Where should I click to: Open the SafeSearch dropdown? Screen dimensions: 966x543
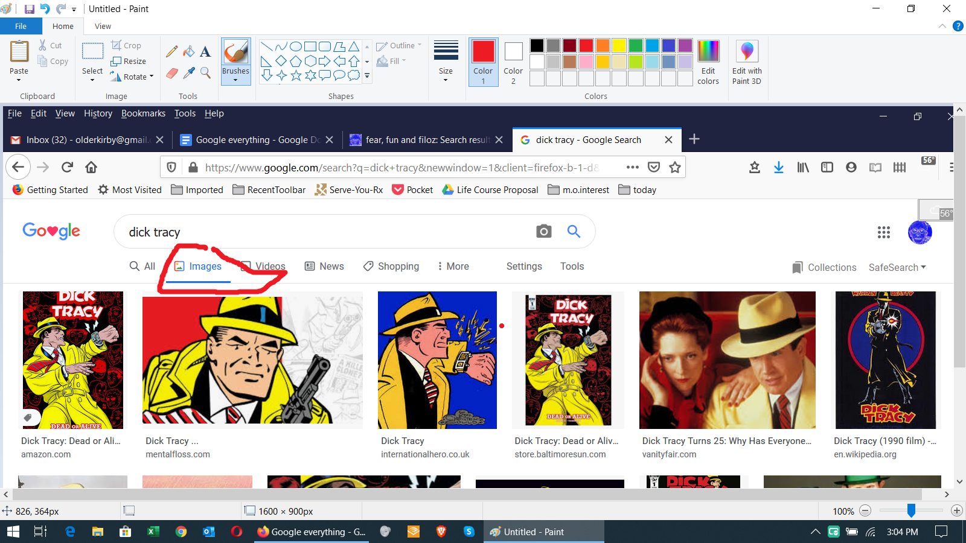(897, 267)
